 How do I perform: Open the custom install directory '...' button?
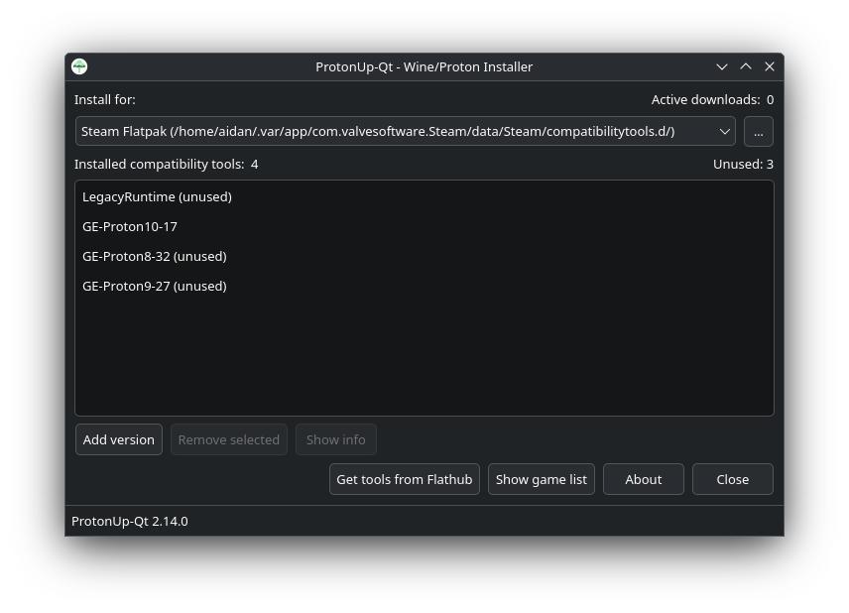(x=758, y=131)
